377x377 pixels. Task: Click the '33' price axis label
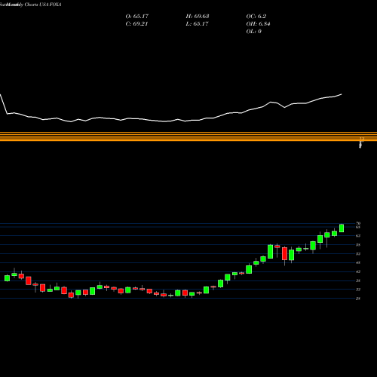click(358, 290)
